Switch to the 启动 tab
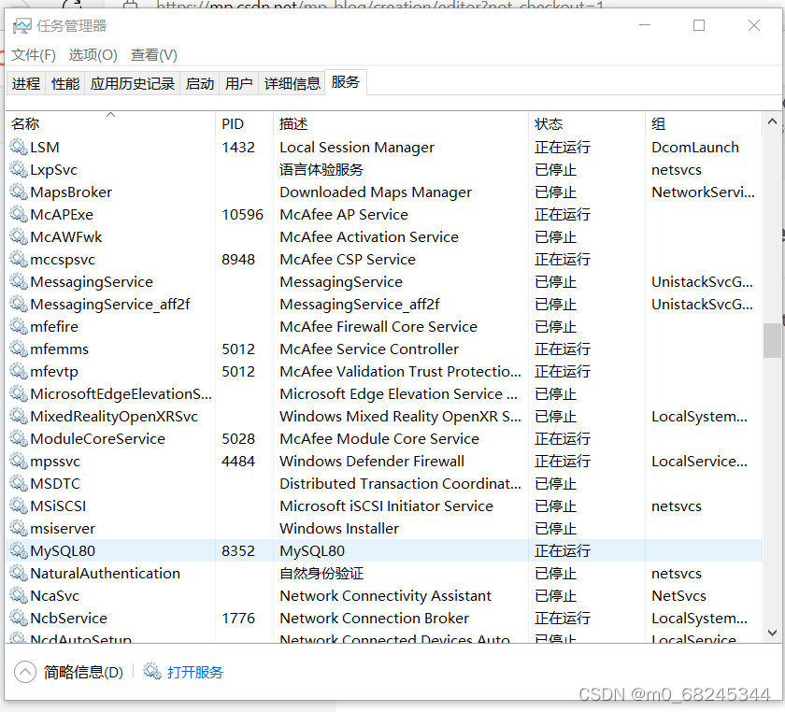This screenshot has height=712, width=785. click(200, 83)
